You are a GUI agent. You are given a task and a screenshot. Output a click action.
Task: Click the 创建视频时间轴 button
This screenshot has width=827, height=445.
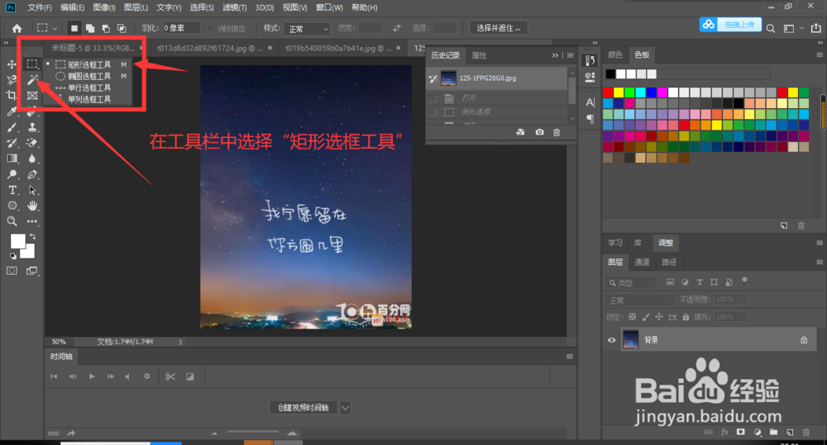(304, 408)
